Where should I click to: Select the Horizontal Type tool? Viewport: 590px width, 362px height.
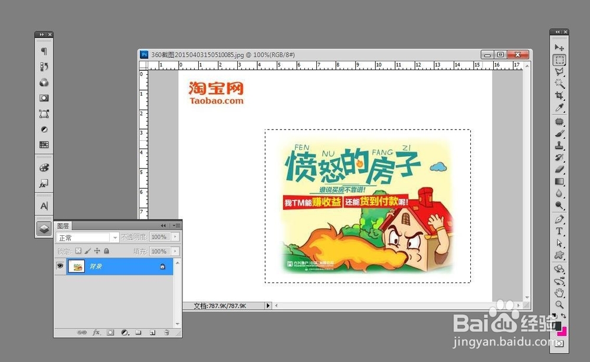(x=559, y=231)
